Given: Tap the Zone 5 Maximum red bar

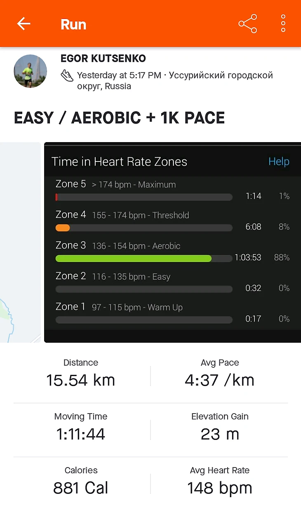Looking at the screenshot, I should pos(56,197).
